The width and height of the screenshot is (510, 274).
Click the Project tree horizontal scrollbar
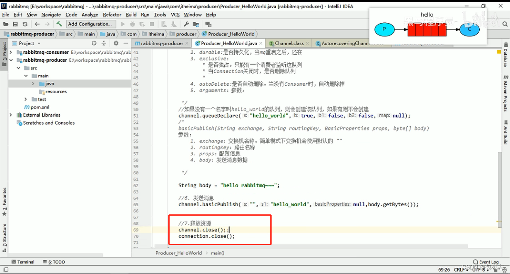[x=56, y=255]
